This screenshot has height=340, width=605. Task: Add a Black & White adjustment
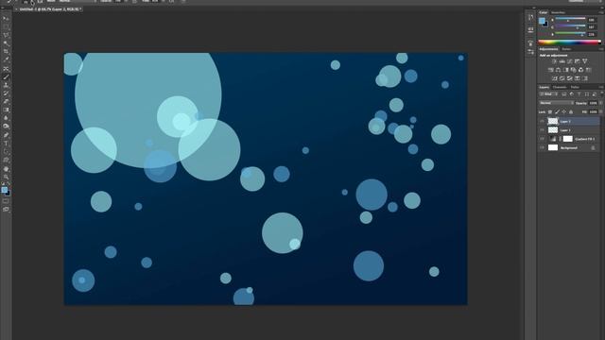coord(566,70)
